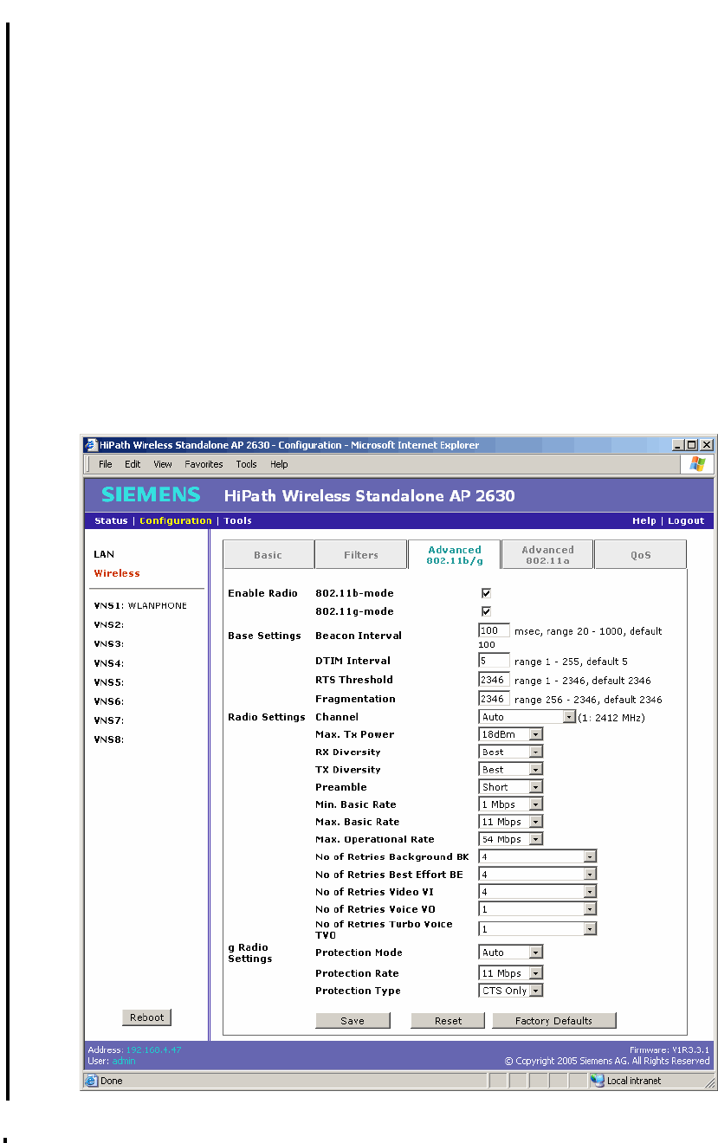
Task: Switch to the Advanced 802.11a tab
Action: pos(547,555)
